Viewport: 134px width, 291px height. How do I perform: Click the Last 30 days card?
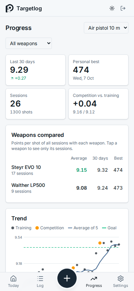point(35,70)
